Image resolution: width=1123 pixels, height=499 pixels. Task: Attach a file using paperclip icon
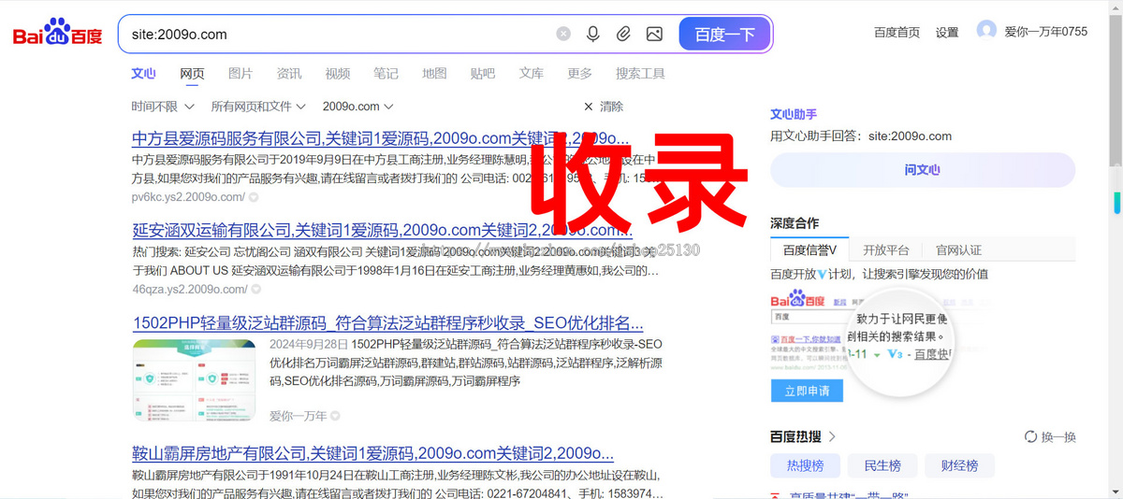623,34
